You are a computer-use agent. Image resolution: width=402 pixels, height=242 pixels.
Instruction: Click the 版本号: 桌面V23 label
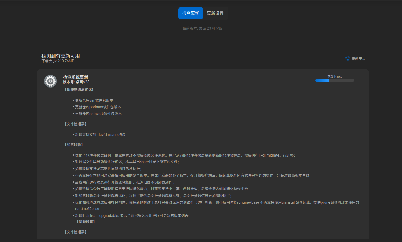click(76, 82)
